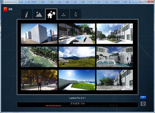Image resolution: width=155 pixels, height=113 pixels.
Task: Change language via the CN flag icon
Action: point(5,9)
